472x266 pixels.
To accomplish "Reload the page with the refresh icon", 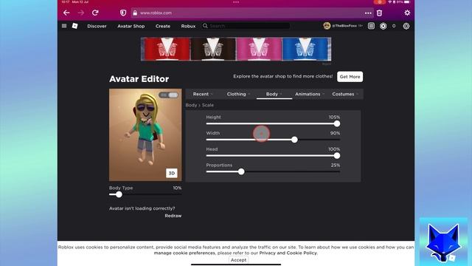I will 95,13.
